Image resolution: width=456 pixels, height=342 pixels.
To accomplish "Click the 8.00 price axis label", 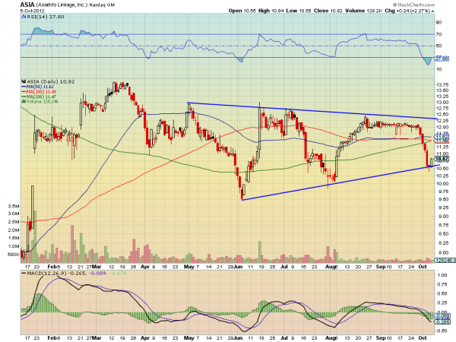I will [x=442, y=252].
